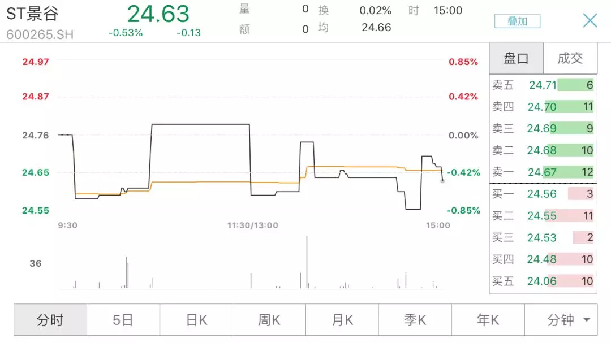Viewport: 611px width, 343px height.
Task: Click the gray endpoint dot on the price line
Action: (442, 181)
